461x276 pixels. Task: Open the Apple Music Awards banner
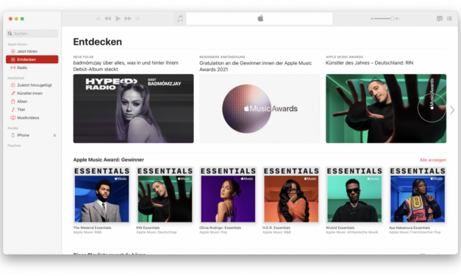click(260, 109)
